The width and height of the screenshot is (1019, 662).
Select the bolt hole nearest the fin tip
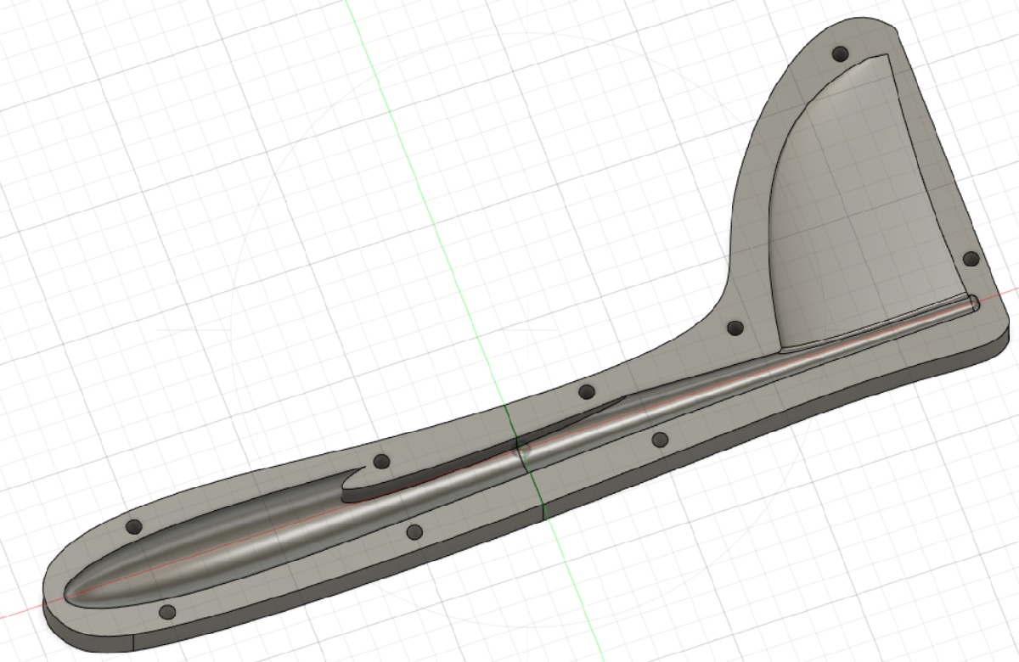[841, 53]
